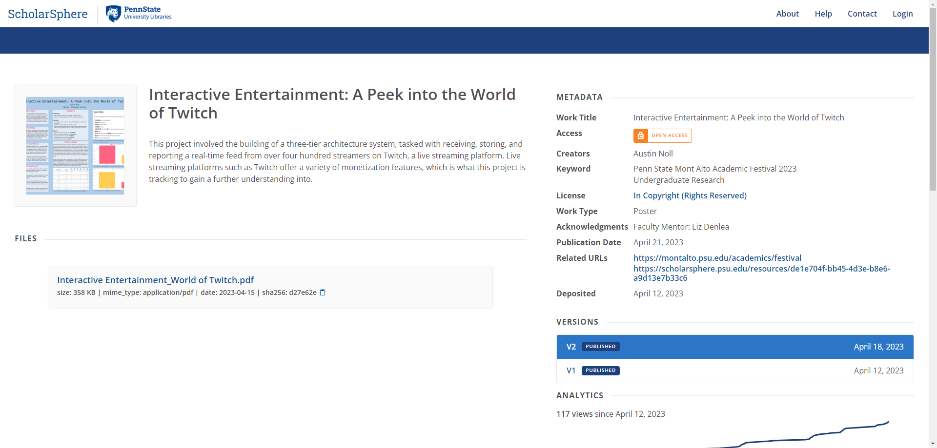Click the V2 Published badge

pyautogui.click(x=600, y=347)
